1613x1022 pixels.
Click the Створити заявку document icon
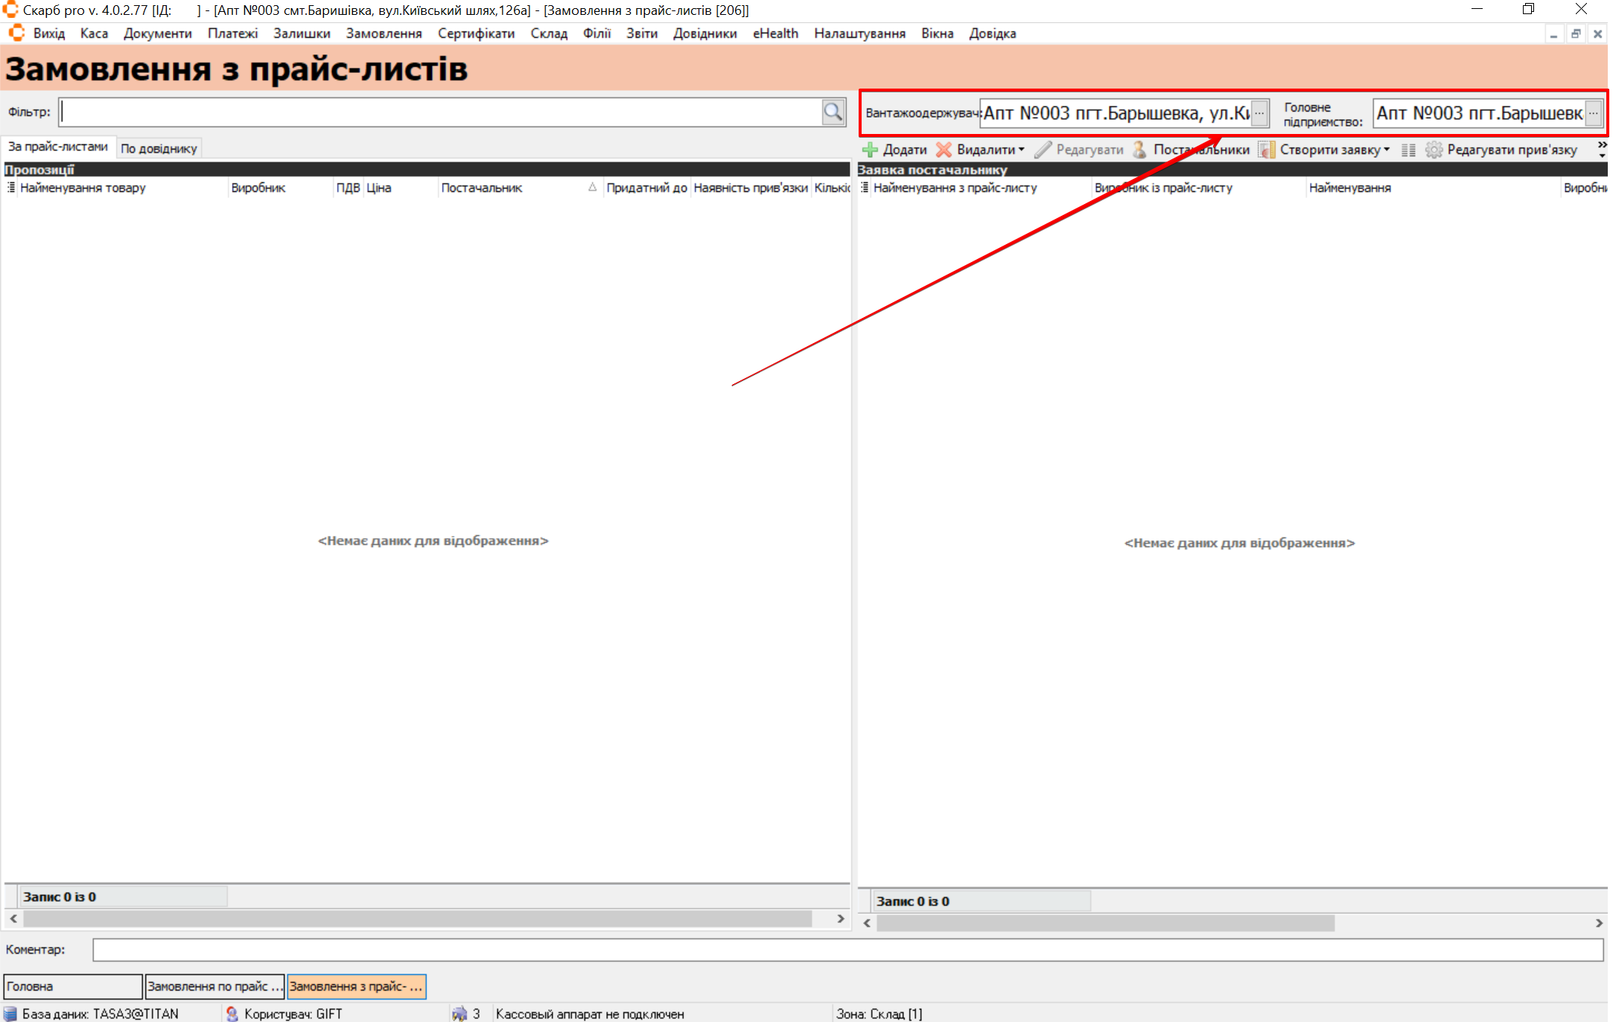coord(1266,150)
